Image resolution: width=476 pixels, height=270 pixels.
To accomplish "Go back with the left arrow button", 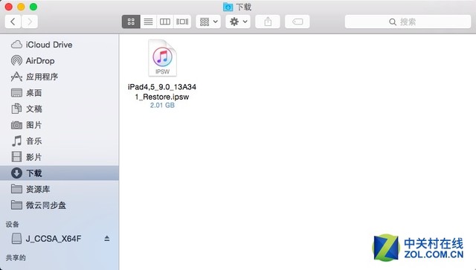I will click(x=13, y=22).
